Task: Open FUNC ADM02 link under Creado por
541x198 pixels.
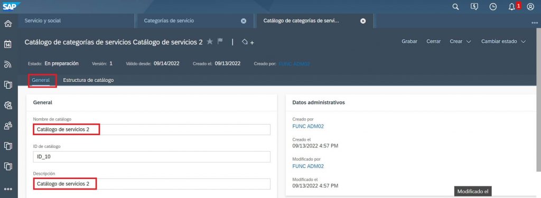Action: point(308,126)
